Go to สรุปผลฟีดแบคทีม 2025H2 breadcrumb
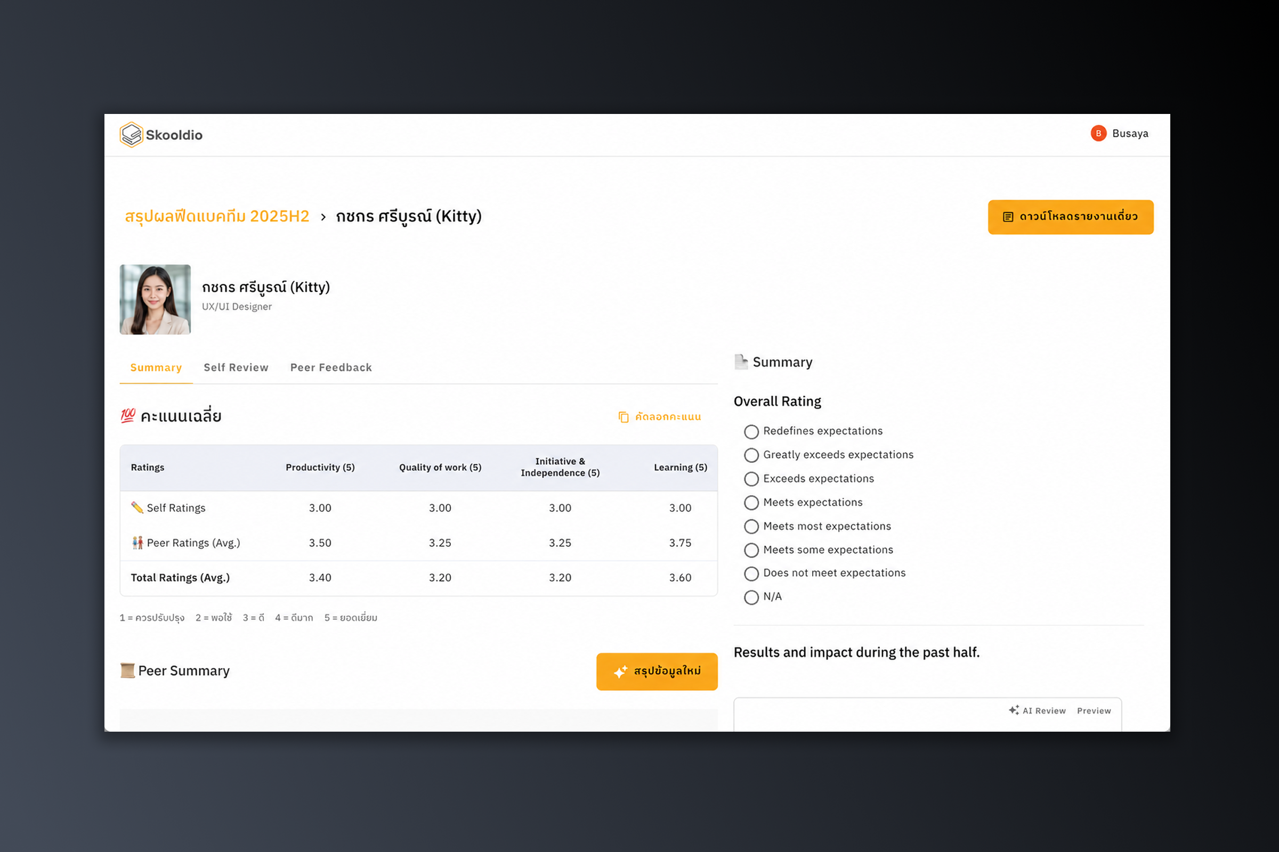 tap(217, 217)
